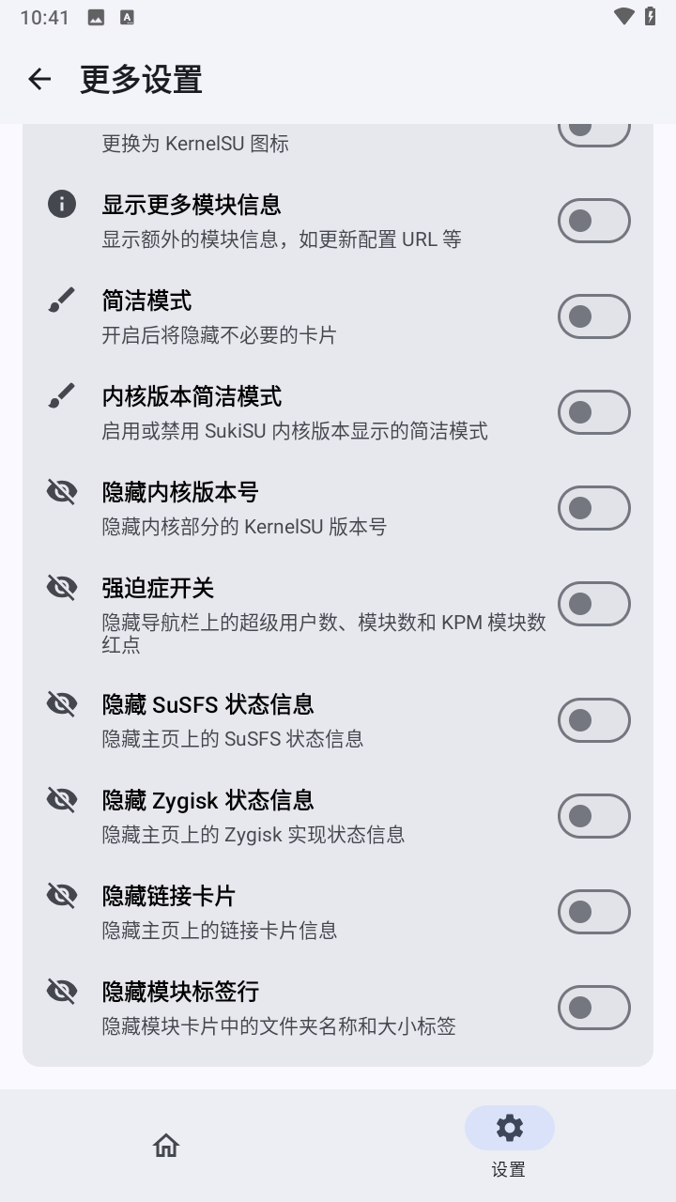Image resolution: width=676 pixels, height=1202 pixels.
Task: Turn on 隐藏 Zygisk 状态信息 switch
Action: [593, 816]
